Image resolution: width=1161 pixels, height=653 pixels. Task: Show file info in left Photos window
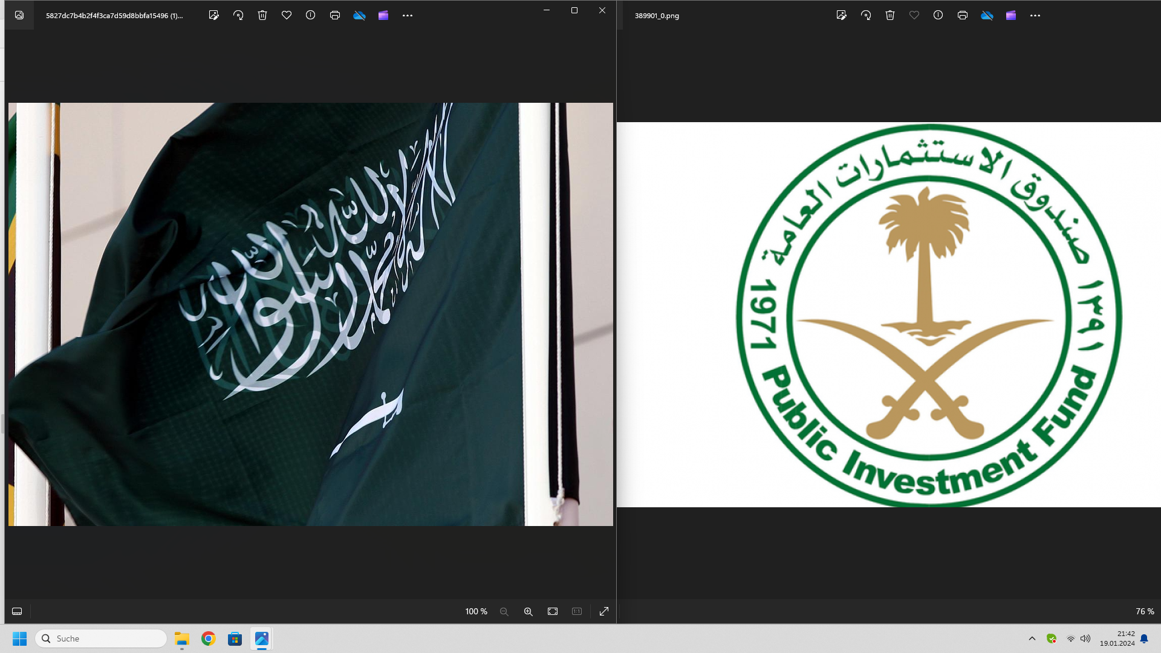coord(310,16)
